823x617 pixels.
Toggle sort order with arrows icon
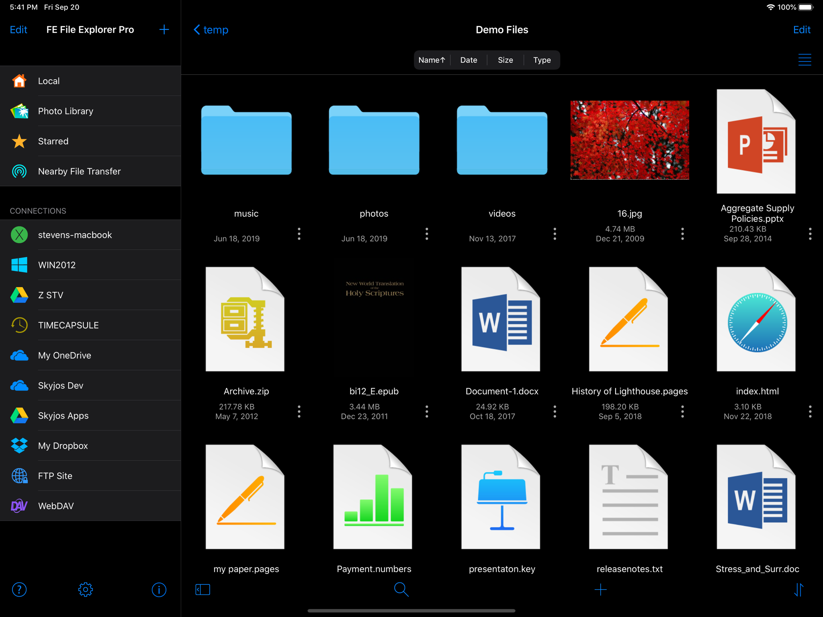(x=798, y=590)
